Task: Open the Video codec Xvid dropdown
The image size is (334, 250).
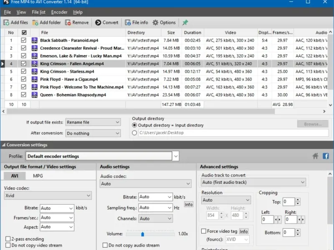Action: click(x=48, y=195)
